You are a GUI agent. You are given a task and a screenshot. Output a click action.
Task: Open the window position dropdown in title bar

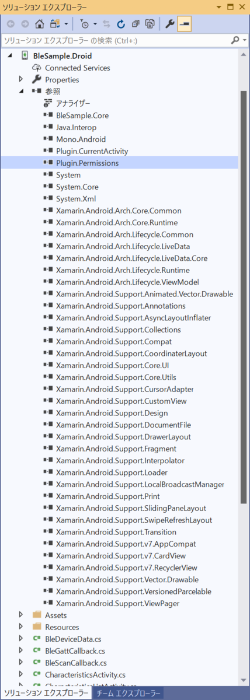click(x=218, y=6)
